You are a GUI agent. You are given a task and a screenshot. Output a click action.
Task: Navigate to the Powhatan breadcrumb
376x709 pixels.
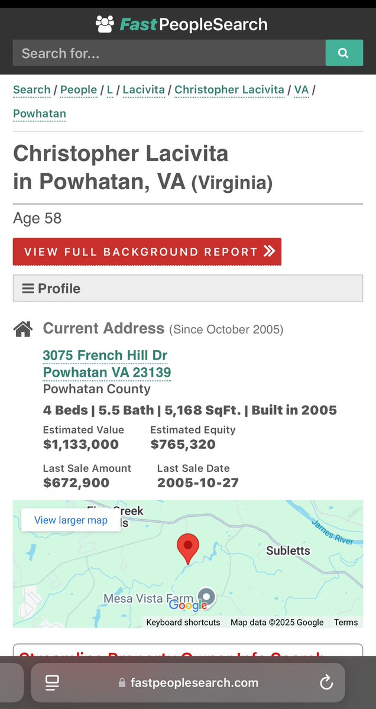point(40,114)
